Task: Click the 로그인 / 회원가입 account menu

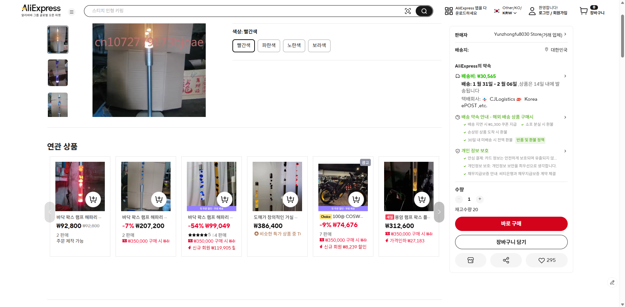Action: pos(552,13)
